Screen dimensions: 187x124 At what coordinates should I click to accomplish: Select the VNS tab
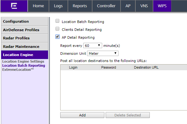pyautogui.click(x=144, y=6)
